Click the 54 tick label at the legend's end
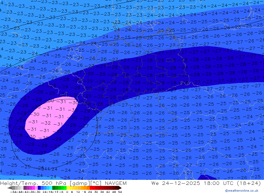 click(x=120, y=192)
